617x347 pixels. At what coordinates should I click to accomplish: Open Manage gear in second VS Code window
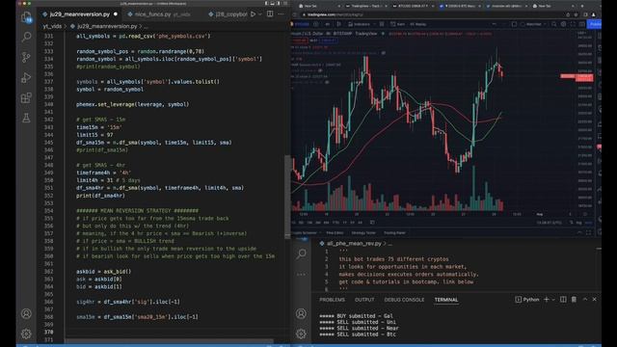[301, 334]
